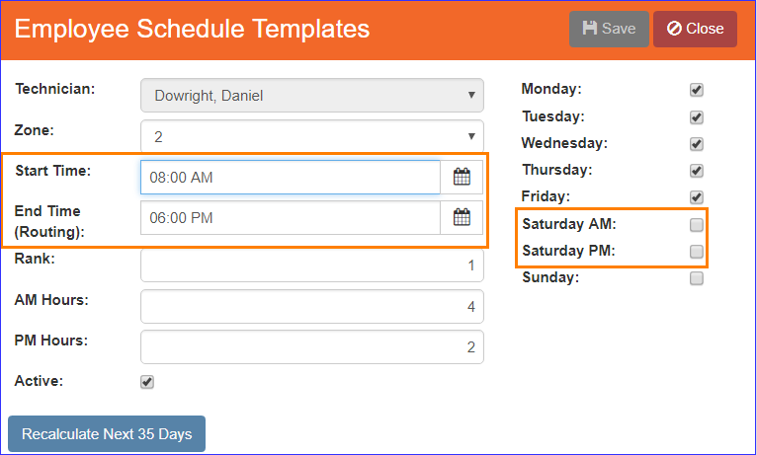Click into the Rank field
Image resolution: width=757 pixels, height=455 pixels.
312,265
